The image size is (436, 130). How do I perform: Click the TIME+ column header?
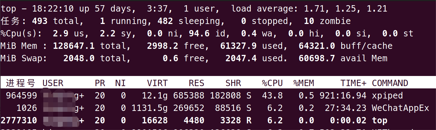pyautogui.click(x=354, y=83)
